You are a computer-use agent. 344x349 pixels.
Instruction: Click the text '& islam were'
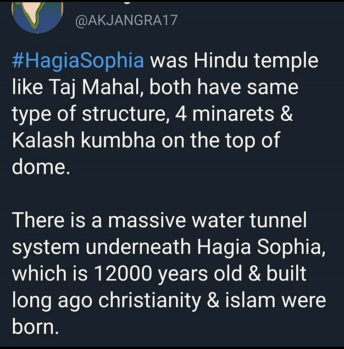(x=266, y=300)
